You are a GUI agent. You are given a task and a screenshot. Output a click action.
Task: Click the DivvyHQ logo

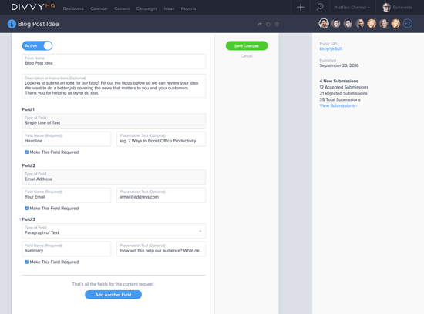point(33,7)
